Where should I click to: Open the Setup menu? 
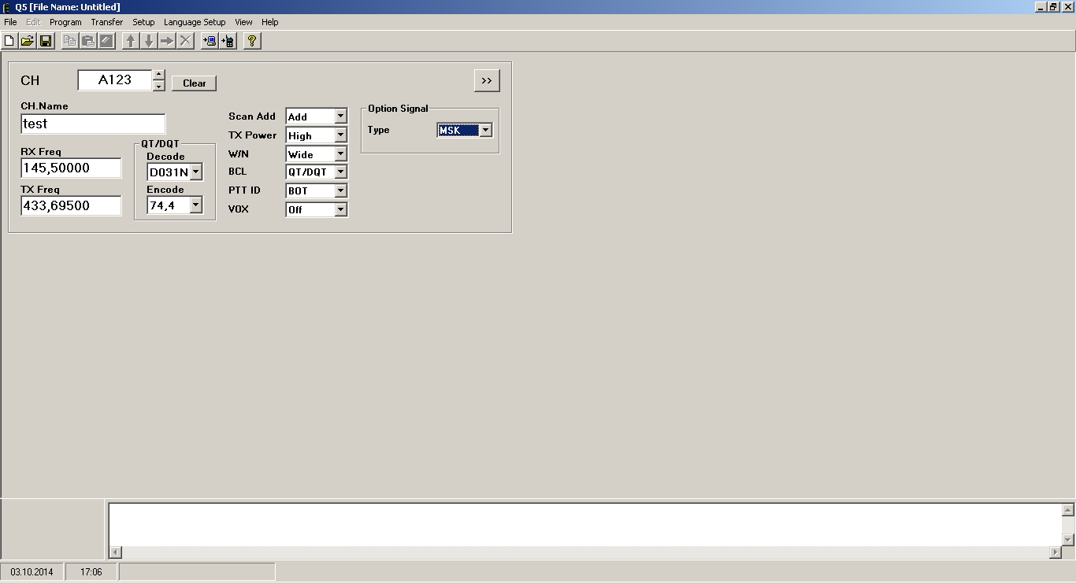pos(143,22)
